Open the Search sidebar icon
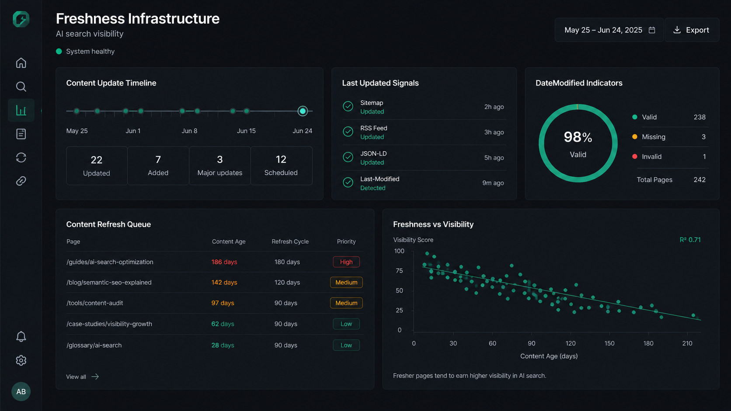Viewport: 731px width, 411px height. tap(21, 86)
